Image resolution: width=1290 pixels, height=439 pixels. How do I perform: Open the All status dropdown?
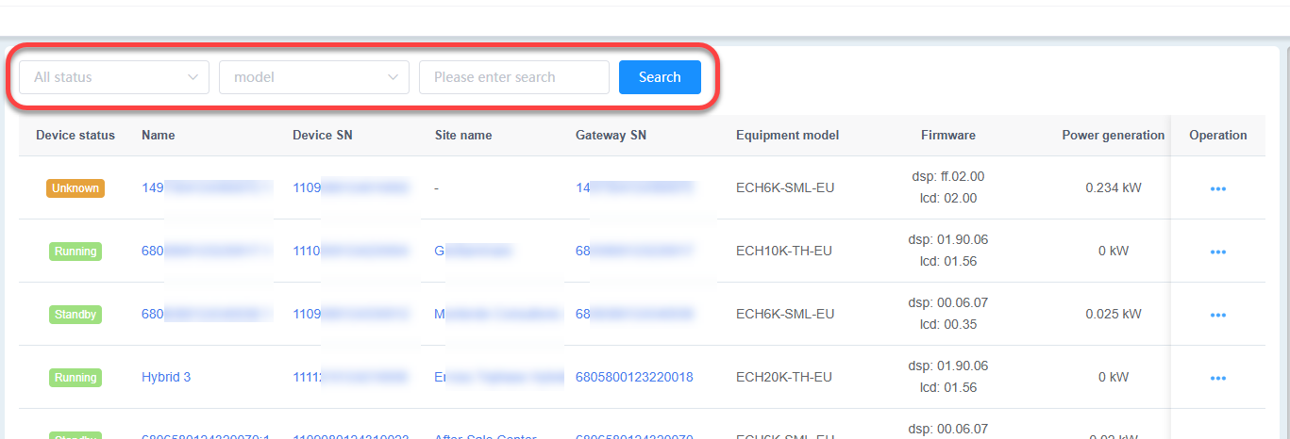pyautogui.click(x=114, y=77)
